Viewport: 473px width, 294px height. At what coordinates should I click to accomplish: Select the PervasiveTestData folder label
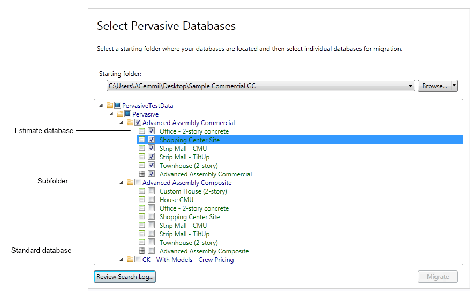click(x=147, y=106)
